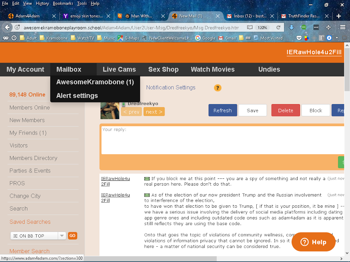The width and height of the screenshot is (350, 262).
Task: Click the green chat bubble toolbar icon
Action: point(304,27)
